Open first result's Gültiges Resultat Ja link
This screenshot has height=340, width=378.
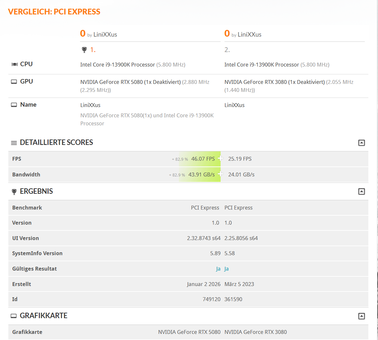(218, 269)
